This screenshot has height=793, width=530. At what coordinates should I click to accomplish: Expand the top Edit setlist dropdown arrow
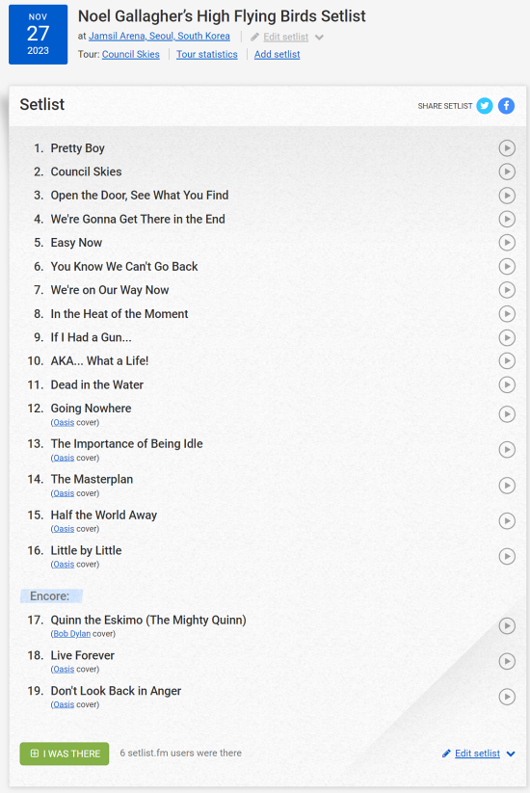pyautogui.click(x=319, y=37)
